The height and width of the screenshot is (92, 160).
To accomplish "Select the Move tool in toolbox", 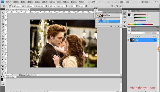I will [x=3, y=13].
